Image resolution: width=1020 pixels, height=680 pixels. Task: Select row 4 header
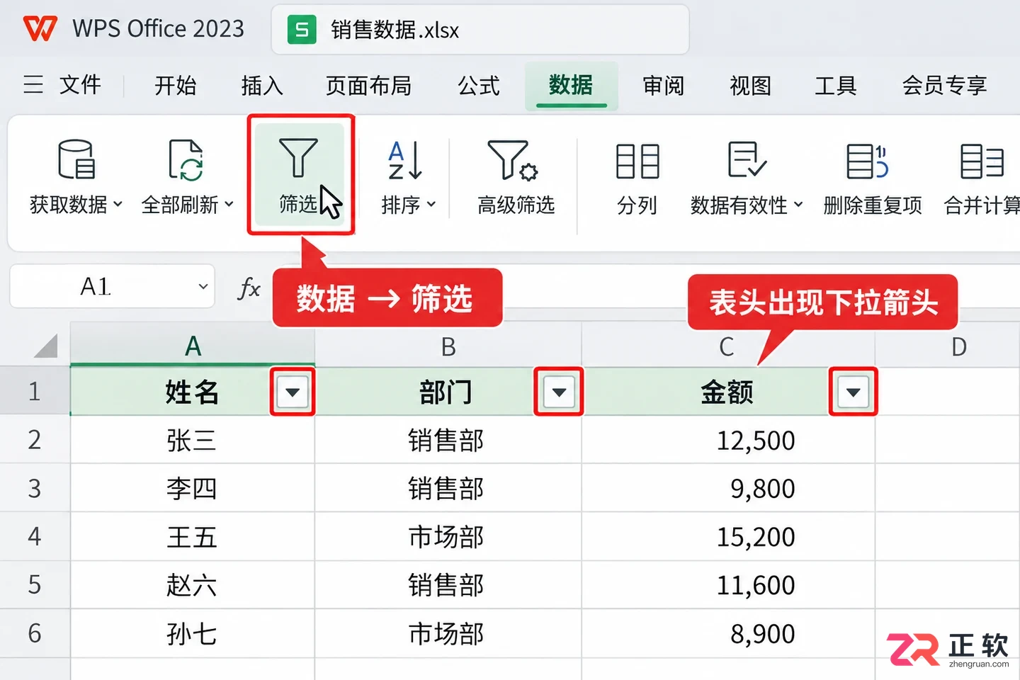(35, 536)
